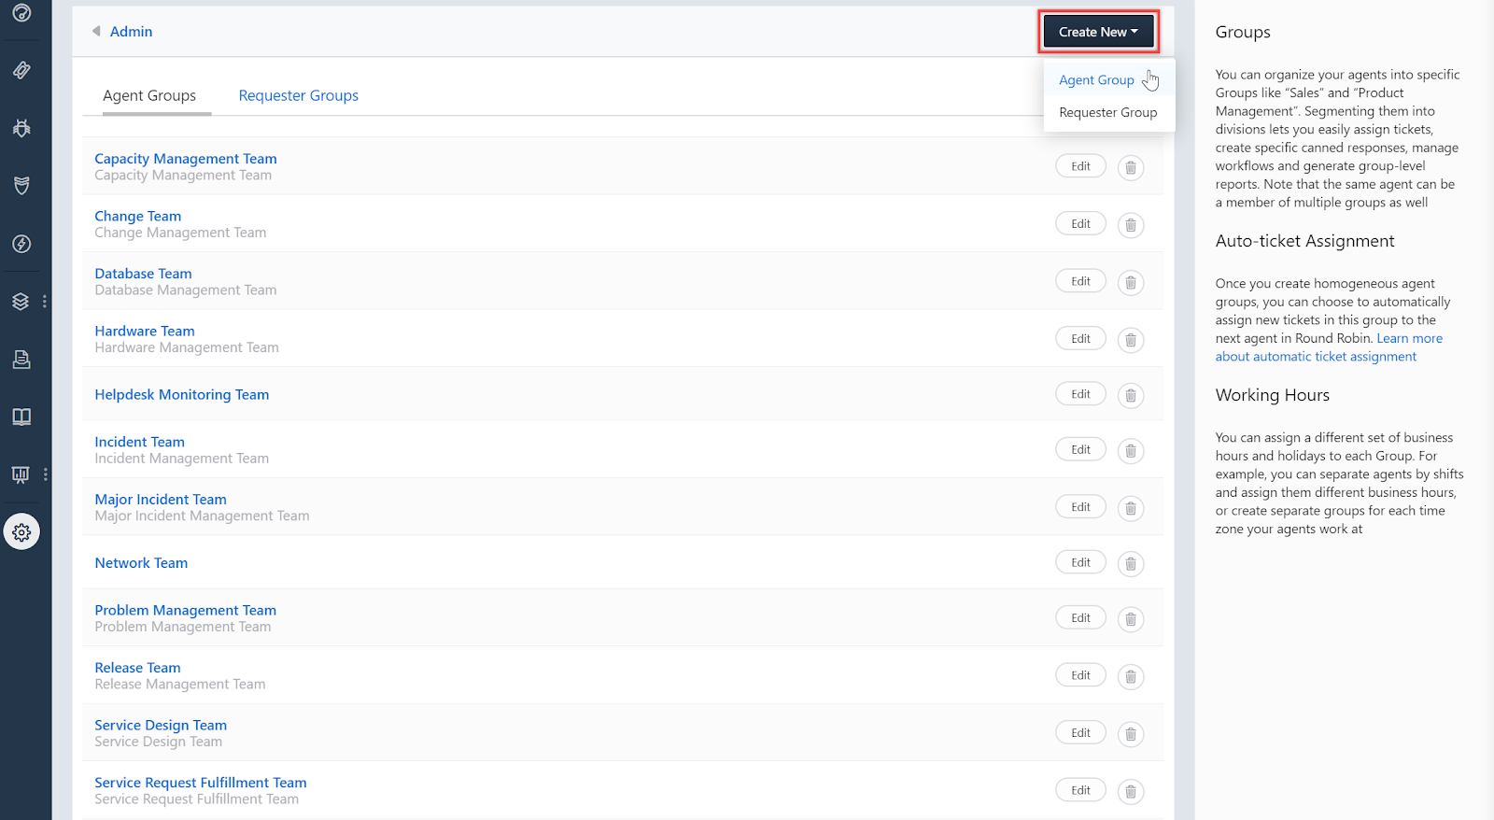The height and width of the screenshot is (820, 1494).
Task: Delete the Release Team group
Action: (x=1131, y=677)
